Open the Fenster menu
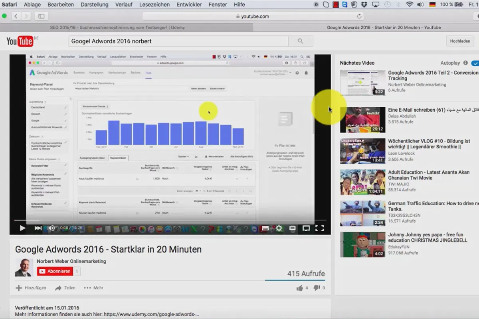Image resolution: width=479 pixels, height=319 pixels. point(218,5)
